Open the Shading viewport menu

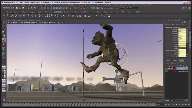14,20
